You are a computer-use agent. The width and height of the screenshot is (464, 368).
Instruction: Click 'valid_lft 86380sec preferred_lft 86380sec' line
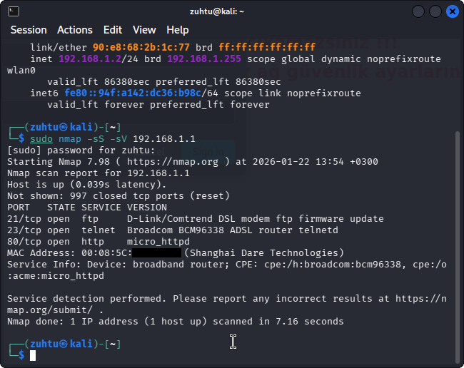[x=164, y=81]
